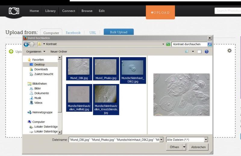Click the change view icon
Viewport: 241px width, 156px height.
point(187,51)
